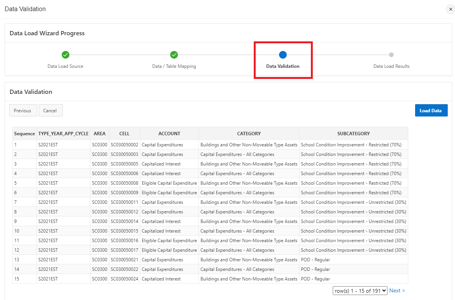Go to the Next page of rows

pos(397,291)
